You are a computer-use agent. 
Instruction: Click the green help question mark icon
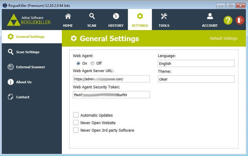[228, 20]
